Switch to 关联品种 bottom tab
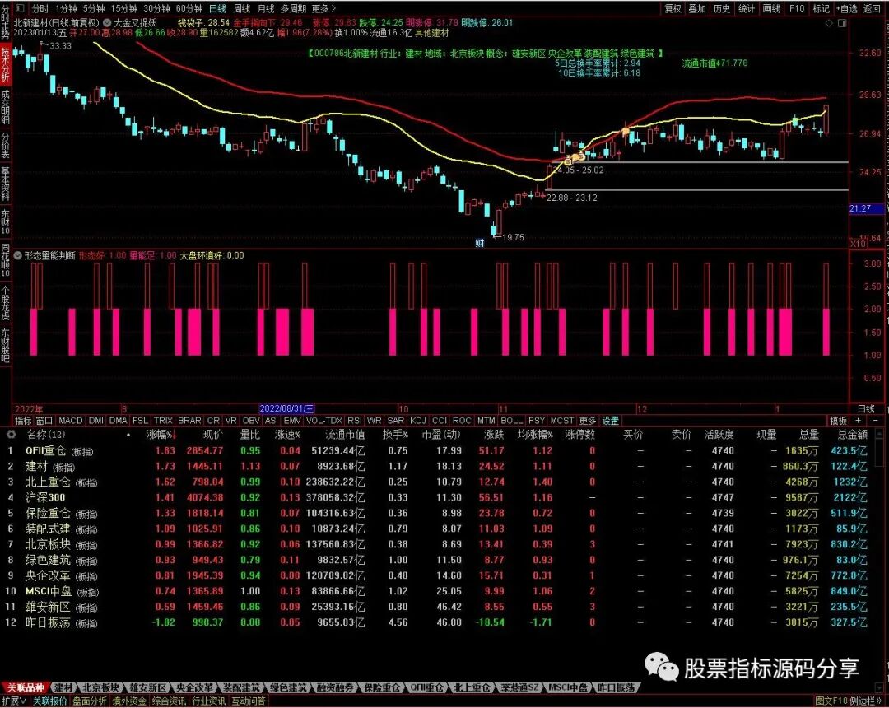The image size is (889, 708). pos(25,687)
